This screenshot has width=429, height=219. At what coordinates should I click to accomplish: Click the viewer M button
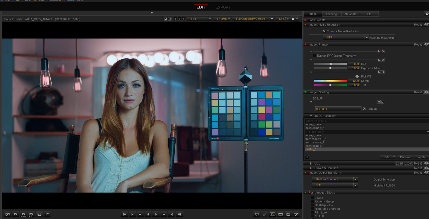click(165, 19)
